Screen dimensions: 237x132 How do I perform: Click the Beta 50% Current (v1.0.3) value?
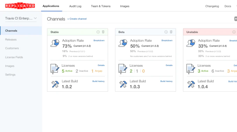tap(145, 46)
